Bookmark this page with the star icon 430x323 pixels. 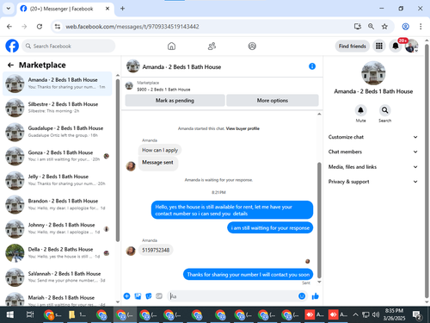coord(384,27)
